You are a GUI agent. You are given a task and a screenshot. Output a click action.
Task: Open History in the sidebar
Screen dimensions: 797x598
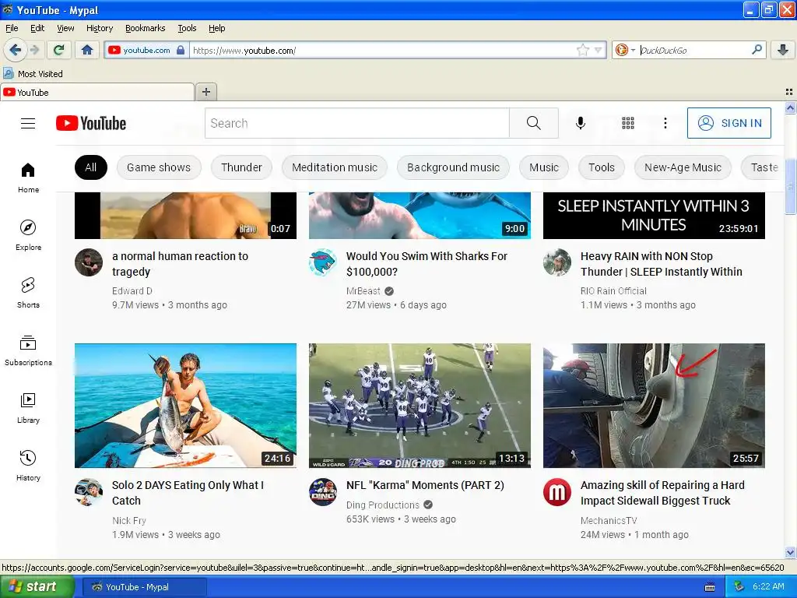point(29,466)
